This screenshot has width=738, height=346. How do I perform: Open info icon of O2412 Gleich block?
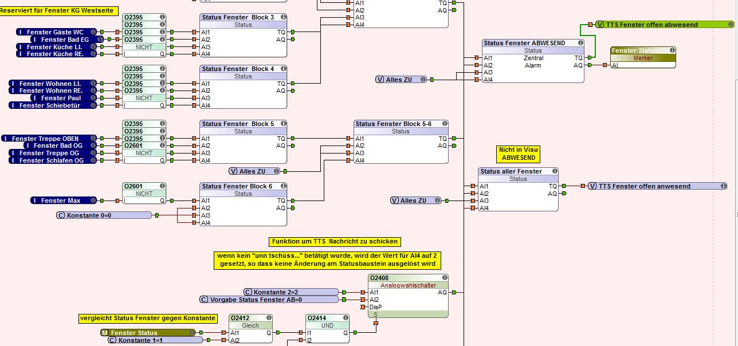[x=268, y=318]
